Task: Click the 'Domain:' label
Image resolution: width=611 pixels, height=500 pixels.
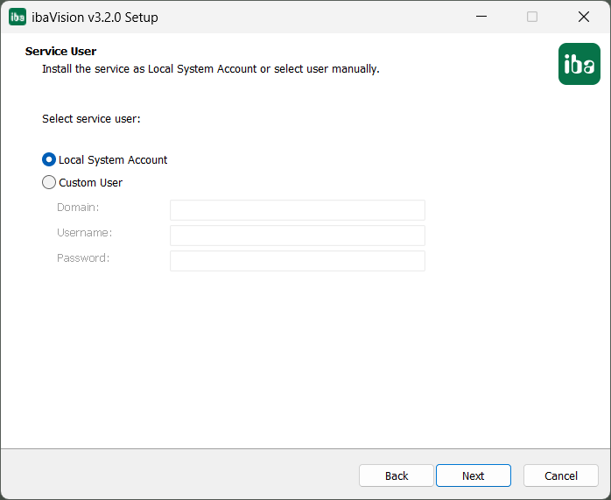Action: point(78,208)
